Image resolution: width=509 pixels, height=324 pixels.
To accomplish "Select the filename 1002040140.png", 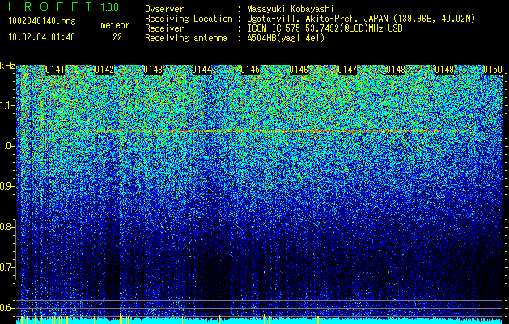I will [x=42, y=21].
